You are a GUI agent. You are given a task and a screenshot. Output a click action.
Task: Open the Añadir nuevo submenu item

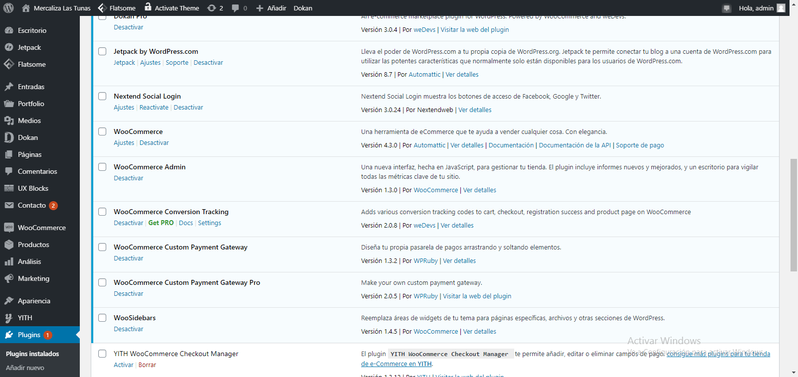25,368
